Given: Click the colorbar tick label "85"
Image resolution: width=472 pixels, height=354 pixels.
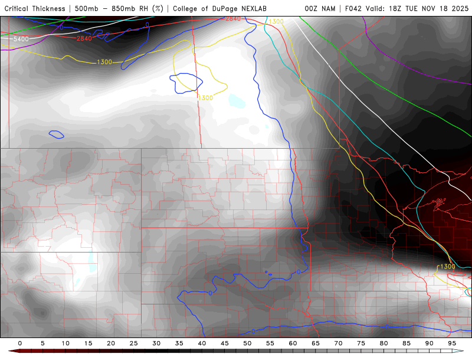Looking at the screenshot, I should coord(407,343).
